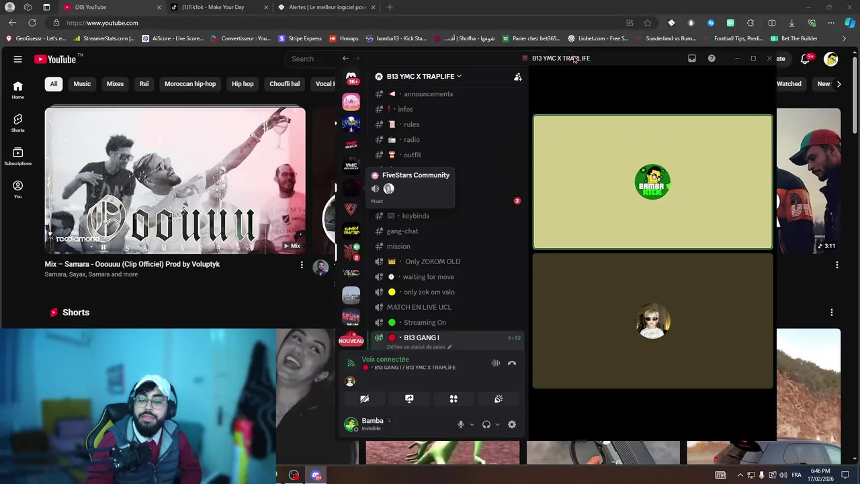
Task: Open YouTube Home in sidebar
Action: (x=18, y=89)
